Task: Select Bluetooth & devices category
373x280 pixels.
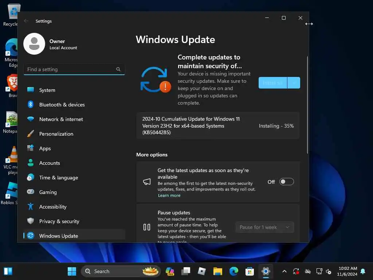Action: point(74,105)
